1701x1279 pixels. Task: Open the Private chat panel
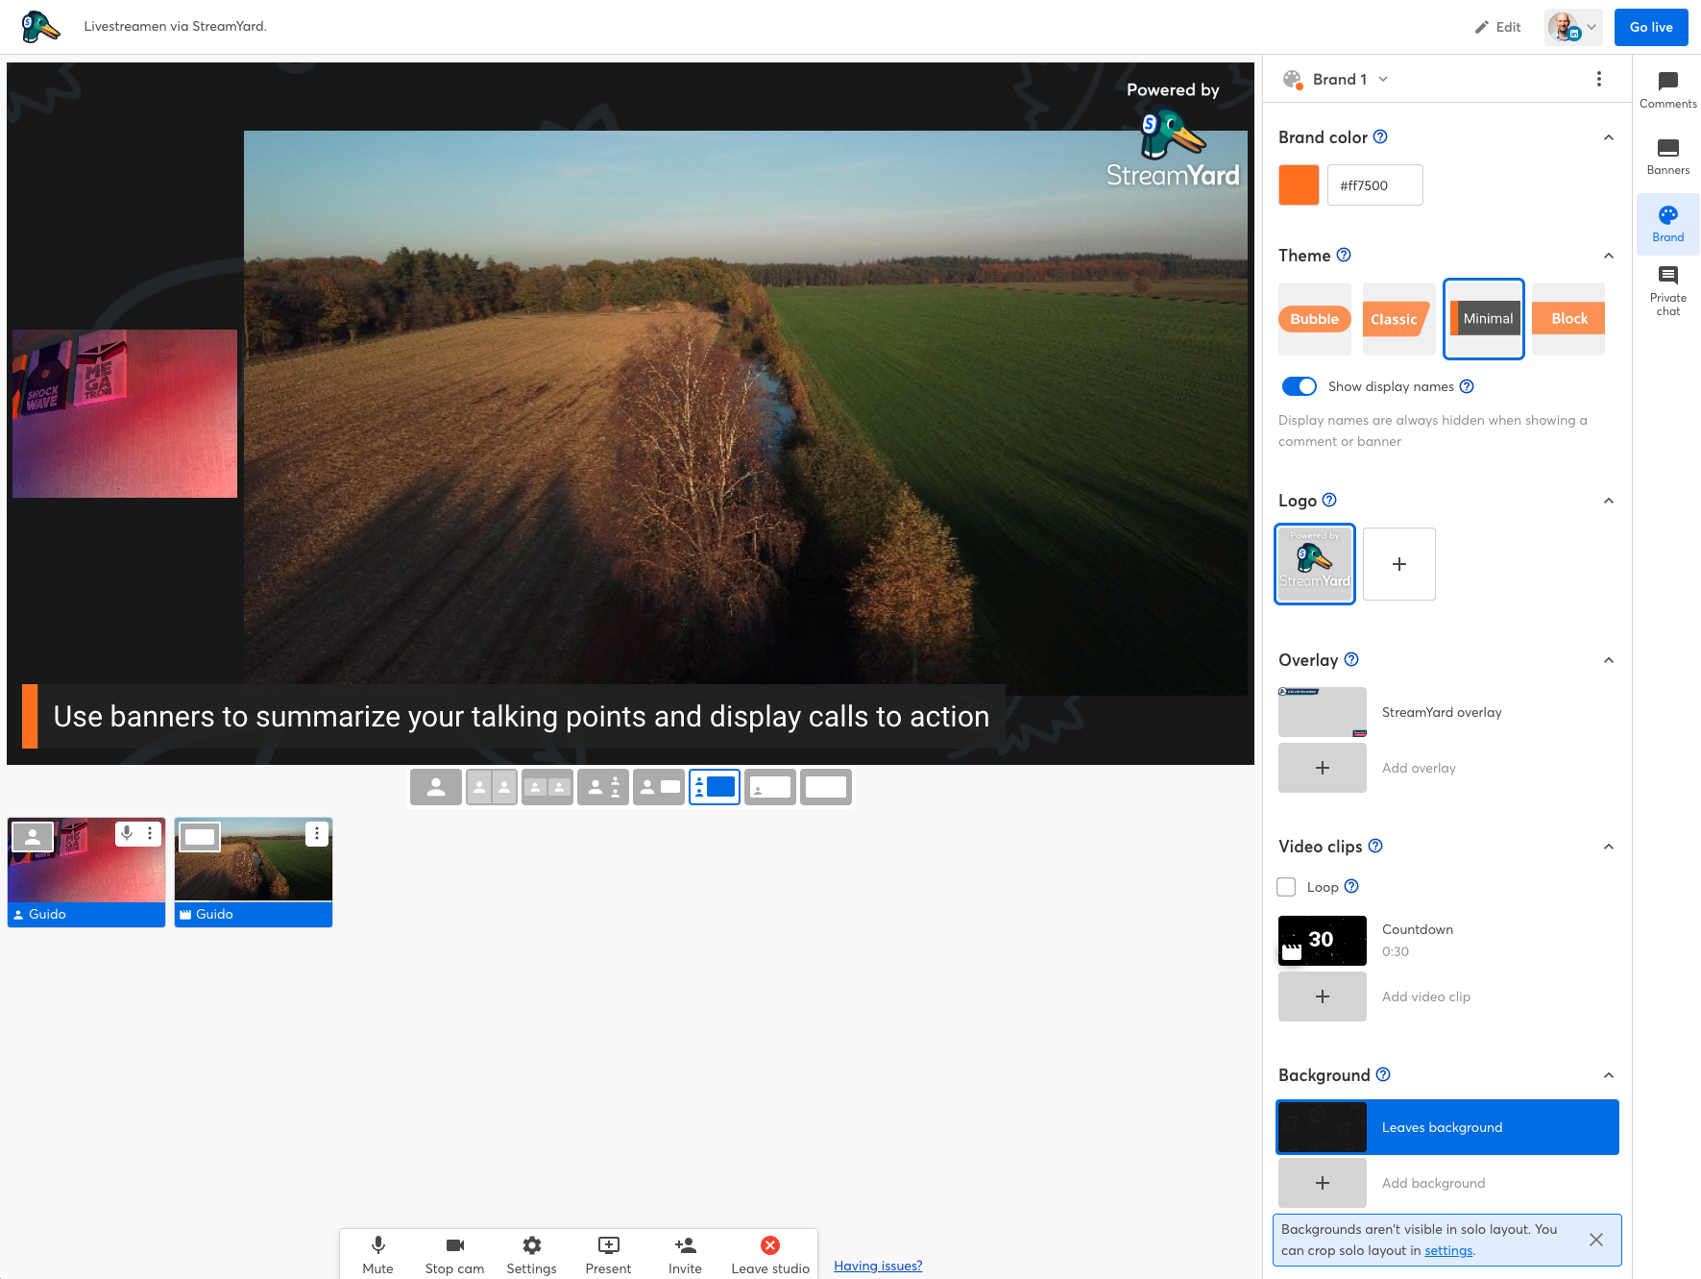(1667, 291)
